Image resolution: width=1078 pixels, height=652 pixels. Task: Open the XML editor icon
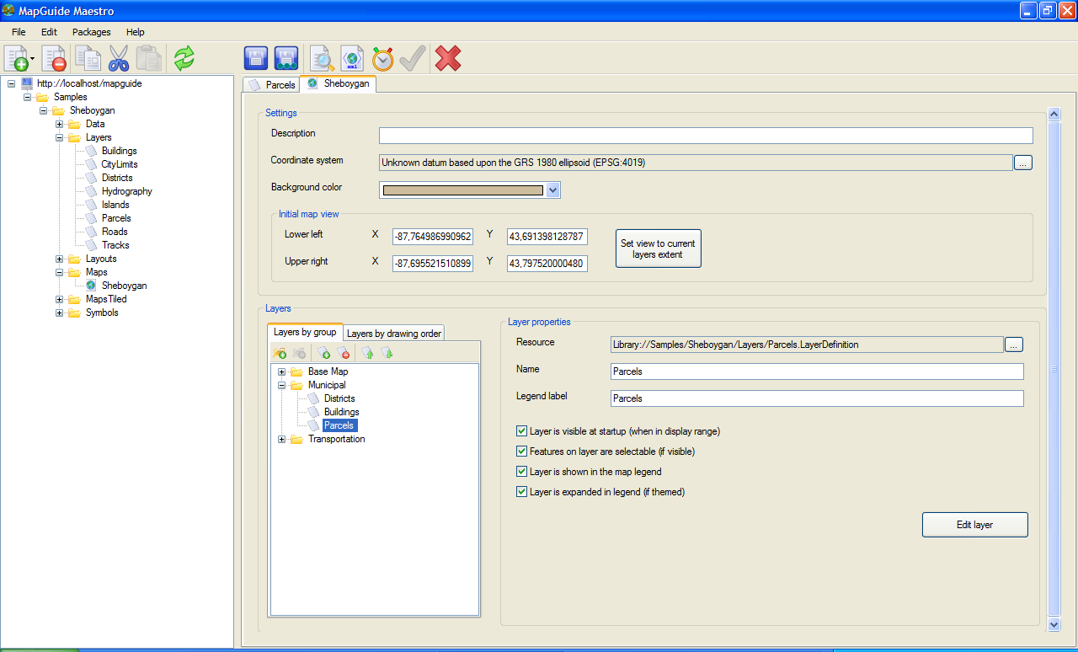[352, 58]
